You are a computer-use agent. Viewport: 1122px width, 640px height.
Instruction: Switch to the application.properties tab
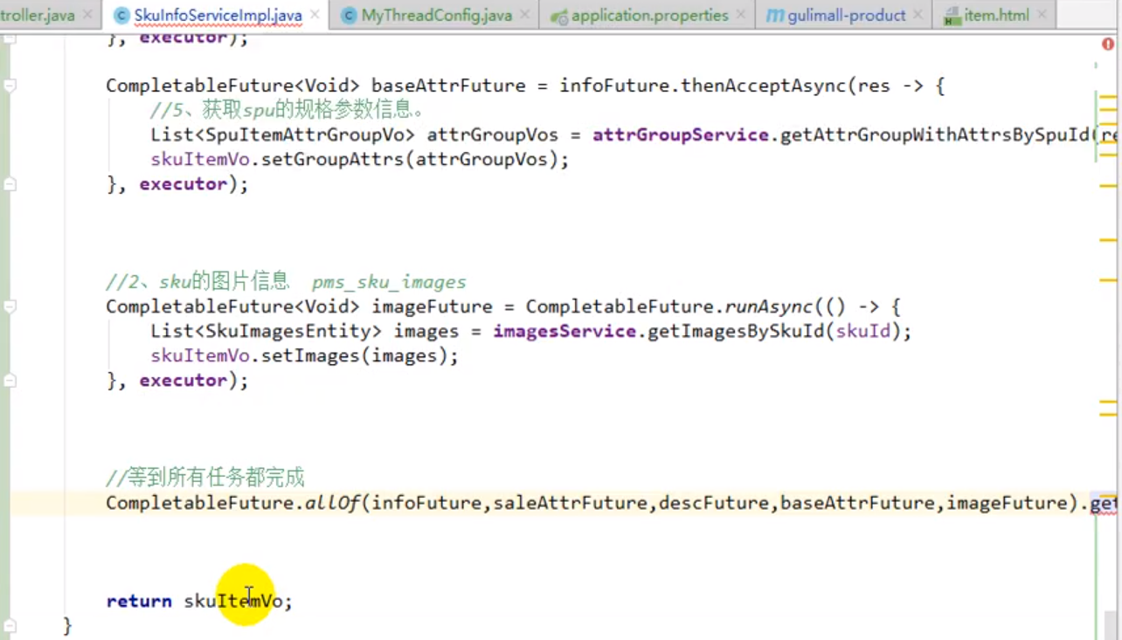point(649,16)
